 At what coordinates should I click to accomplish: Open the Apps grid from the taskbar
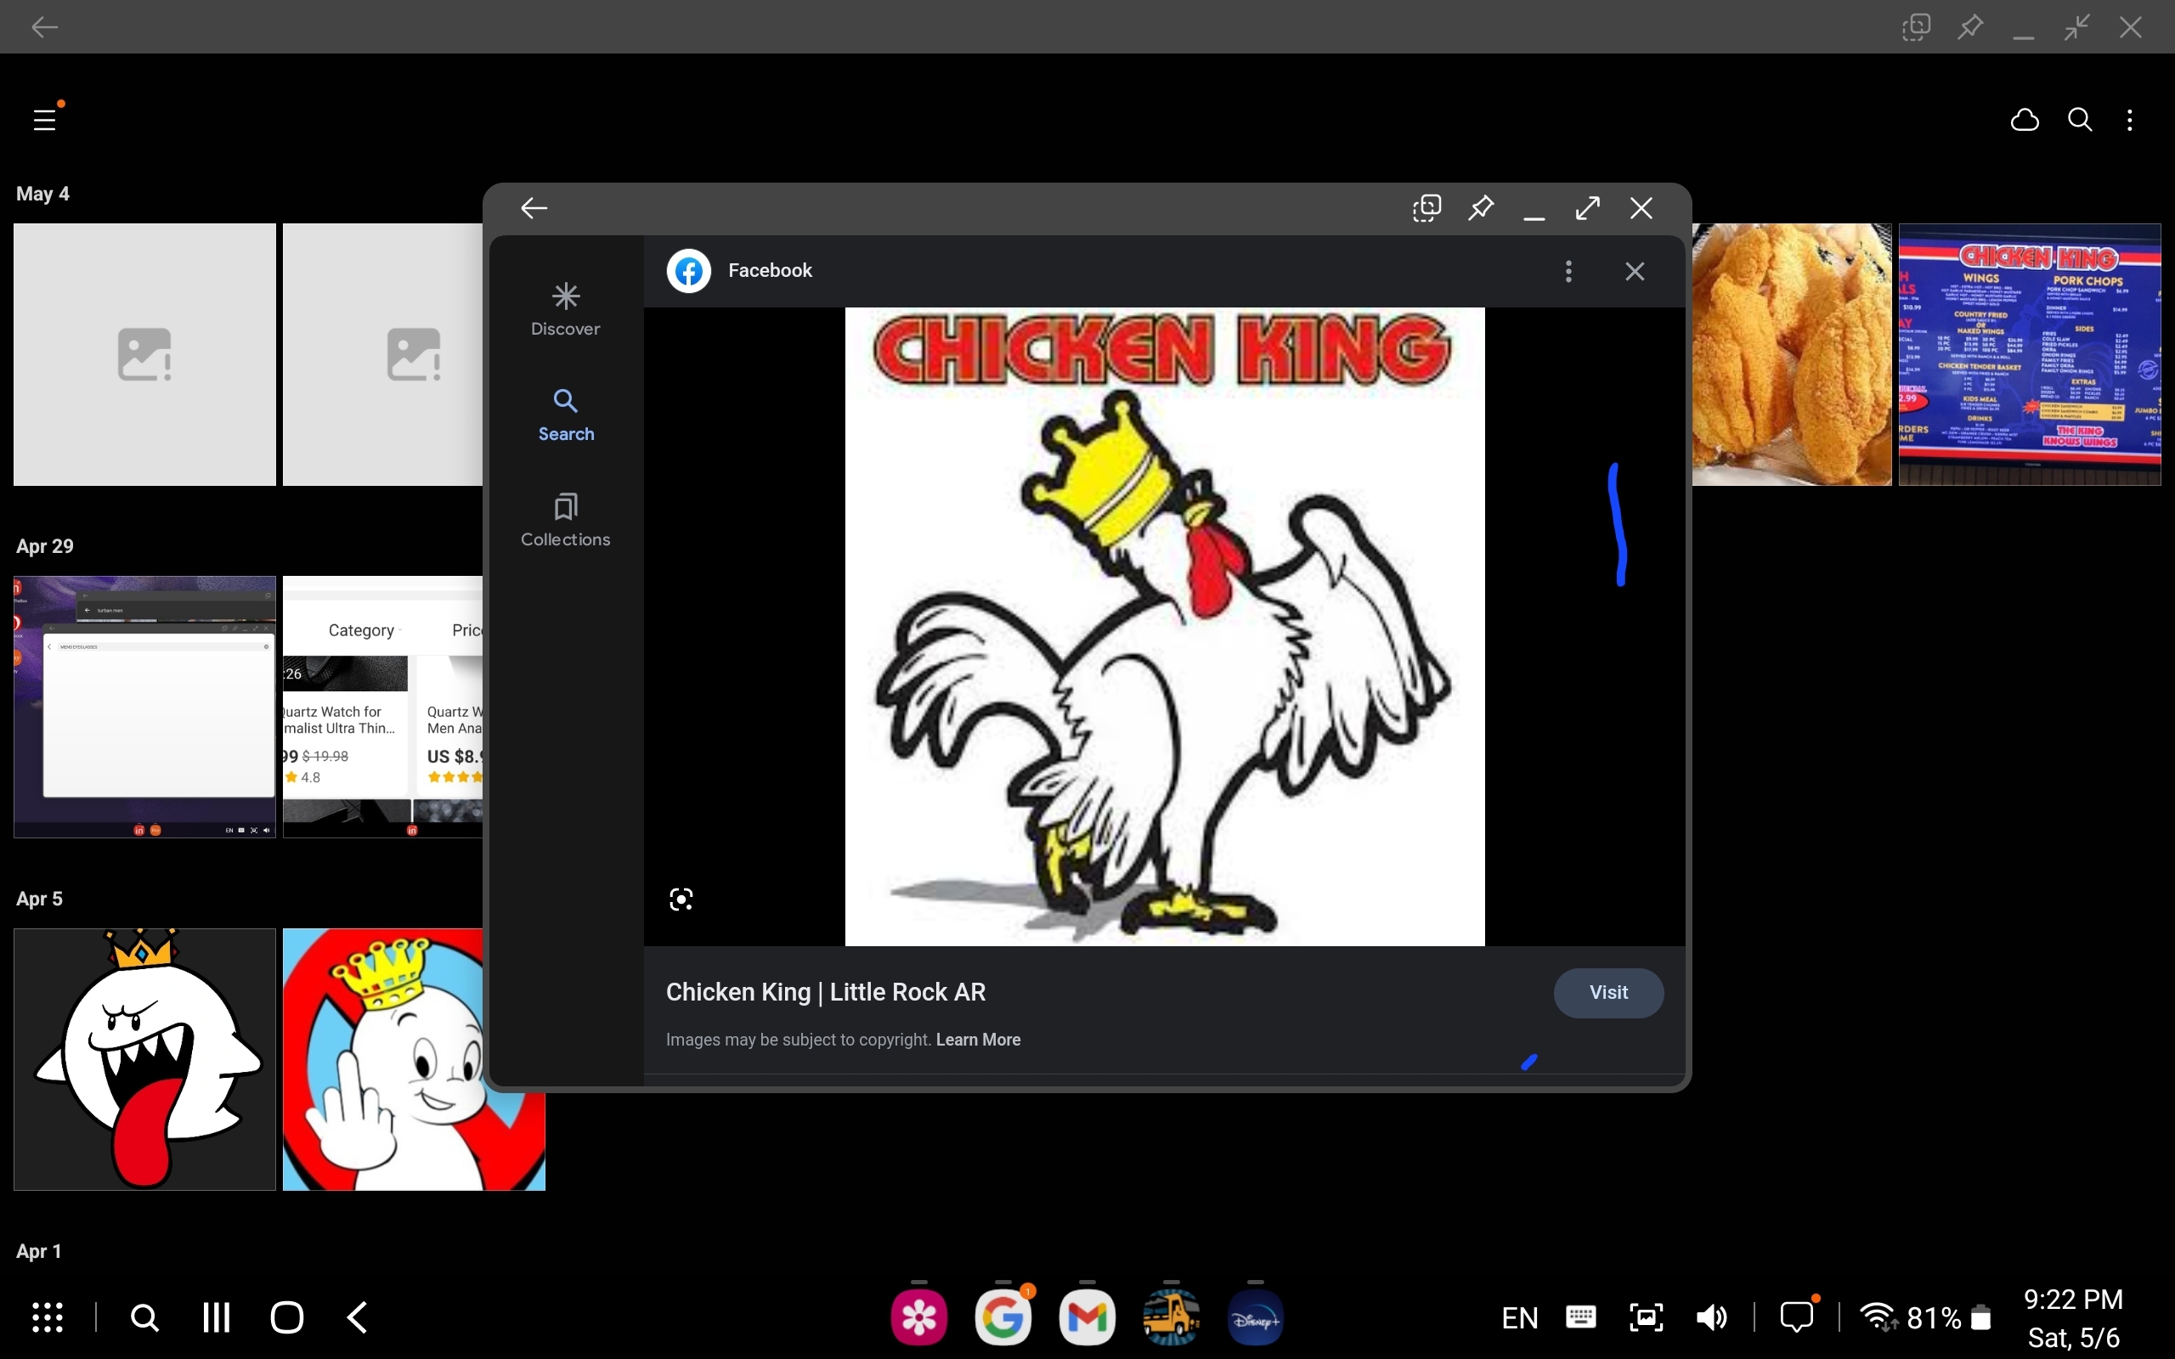pos(47,1316)
